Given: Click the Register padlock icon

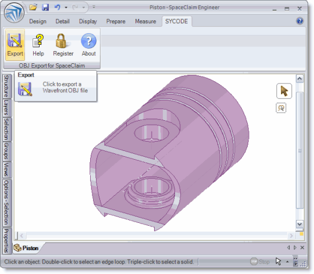Looking at the screenshot, I should (x=63, y=45).
